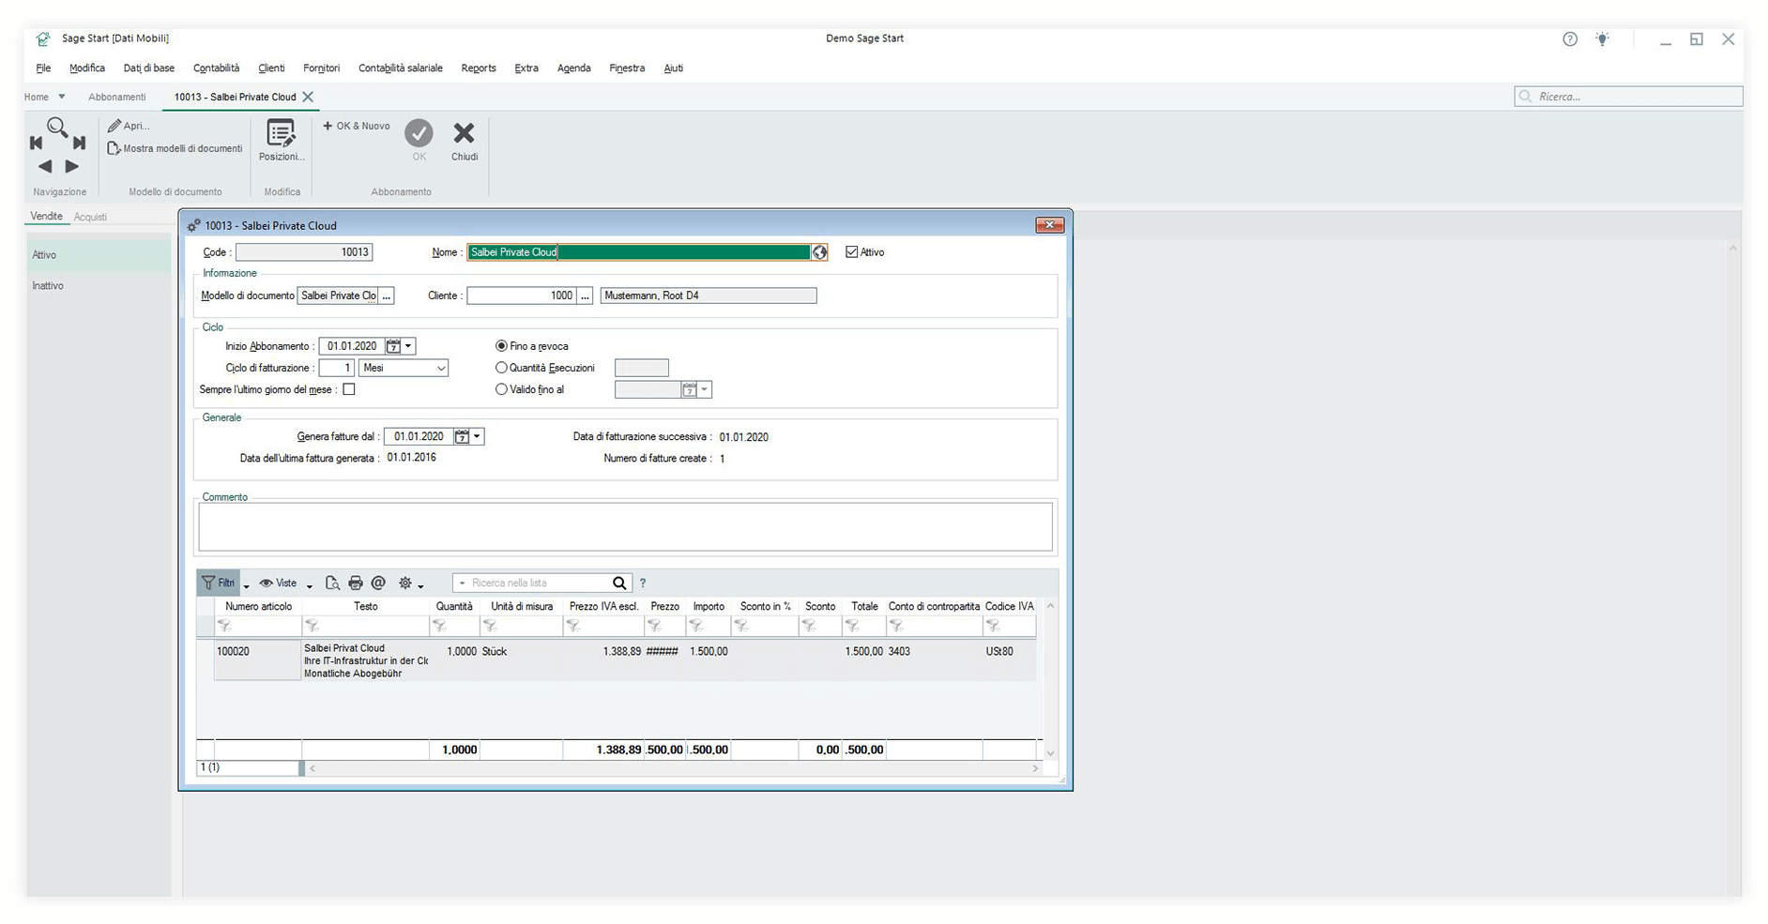Select Valido fino al radio button
This screenshot has height=924, width=1768.
click(x=501, y=389)
